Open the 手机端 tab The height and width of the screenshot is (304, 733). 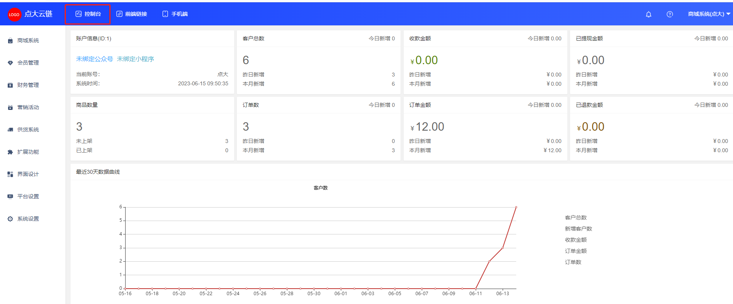175,14
